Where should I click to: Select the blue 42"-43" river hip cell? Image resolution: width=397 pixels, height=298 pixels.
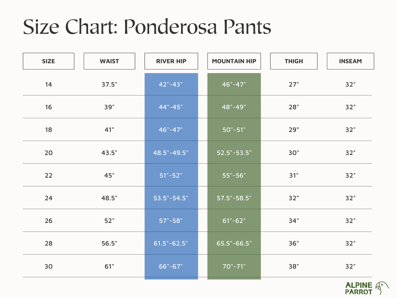(171, 84)
